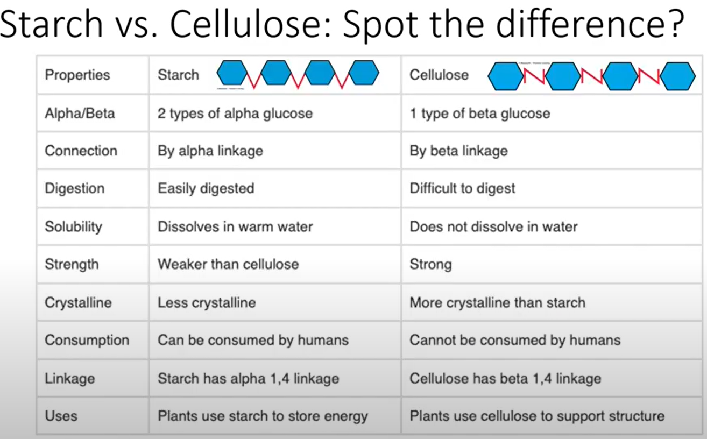Click the first red N linkage in Cellulose diagram

pos(535,76)
